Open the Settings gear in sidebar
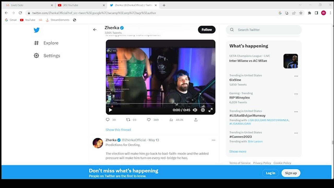The width and height of the screenshot is (334, 188). pos(36,56)
